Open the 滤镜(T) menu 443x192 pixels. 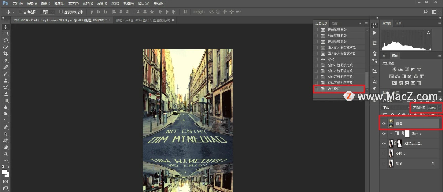(x=102, y=4)
